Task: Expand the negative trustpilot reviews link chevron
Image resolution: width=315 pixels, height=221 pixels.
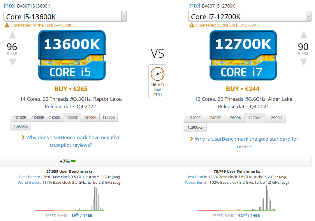Action: point(23,137)
